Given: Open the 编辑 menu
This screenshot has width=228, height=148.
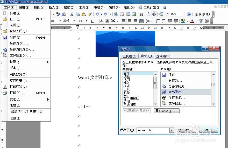Looking at the screenshot, I should tap(24, 8).
